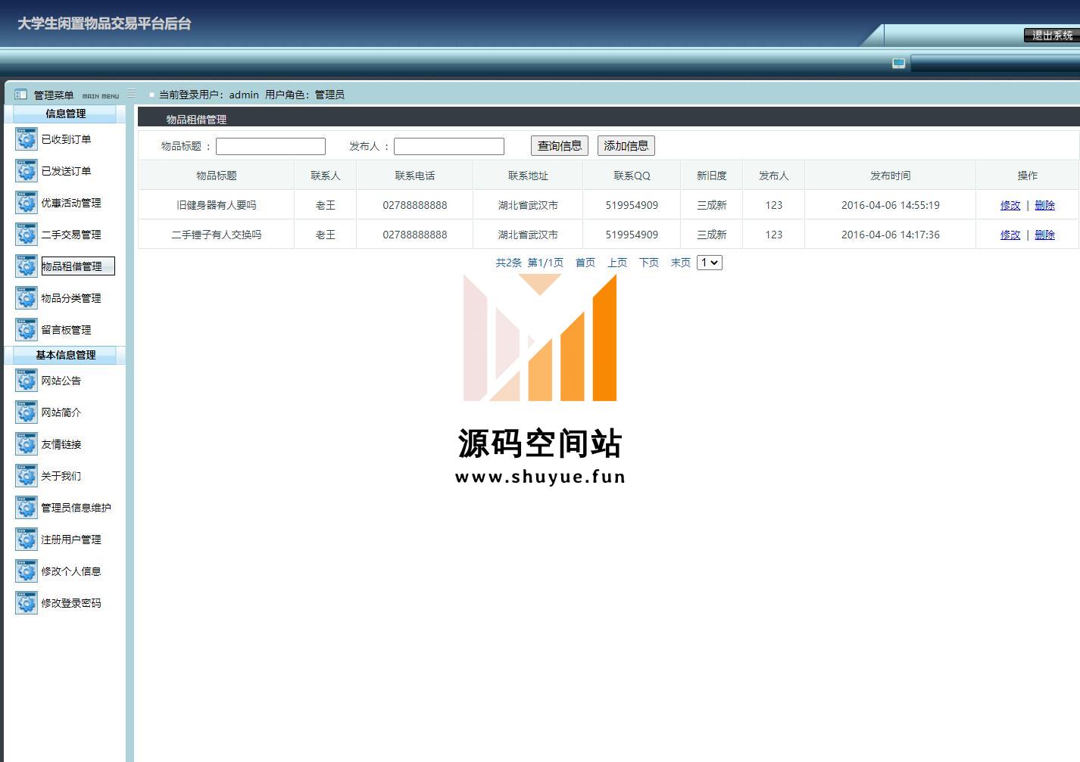Go to 首页 in pagination
This screenshot has width=1080, height=762.
585,263
